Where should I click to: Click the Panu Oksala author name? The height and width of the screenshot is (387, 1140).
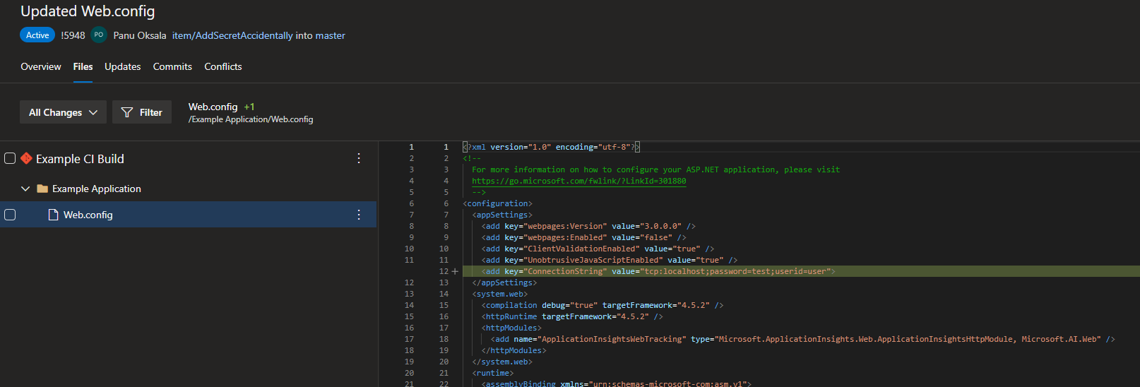[140, 35]
